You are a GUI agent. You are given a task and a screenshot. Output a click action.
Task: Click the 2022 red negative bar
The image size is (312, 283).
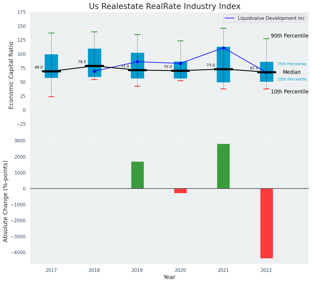coord(266,223)
